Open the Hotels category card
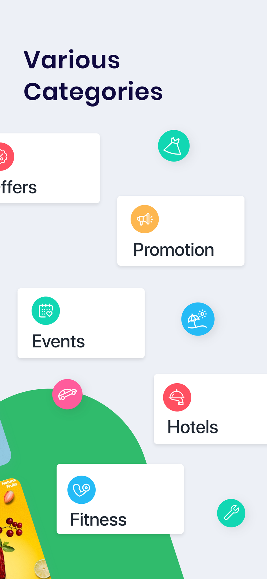Viewport: 267px width, 579px height. (210, 409)
